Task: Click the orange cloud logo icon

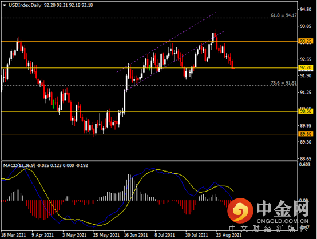Action: tap(240, 210)
